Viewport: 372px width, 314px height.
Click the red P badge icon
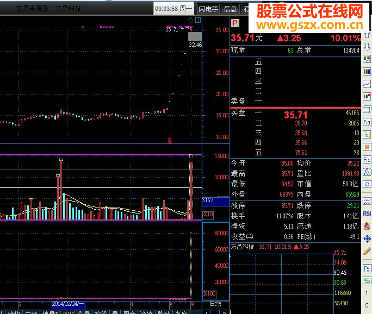pos(235,23)
